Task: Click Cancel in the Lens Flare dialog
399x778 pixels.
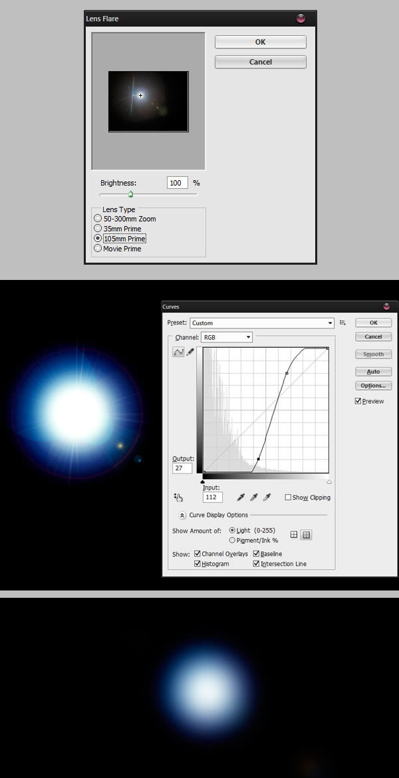Action: (x=261, y=62)
